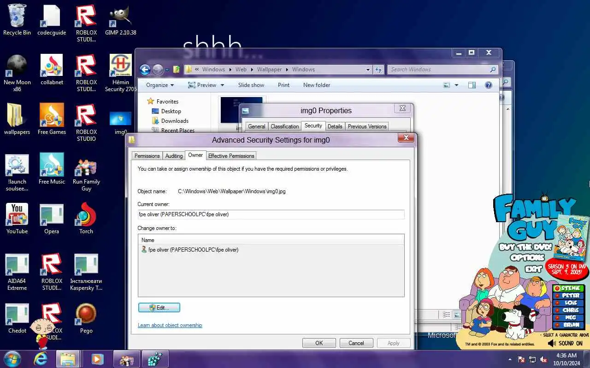The width and height of the screenshot is (590, 368).
Task: Expand the address bar history dropdown
Action: [368, 69]
